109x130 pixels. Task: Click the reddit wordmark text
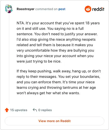coord(98,9)
